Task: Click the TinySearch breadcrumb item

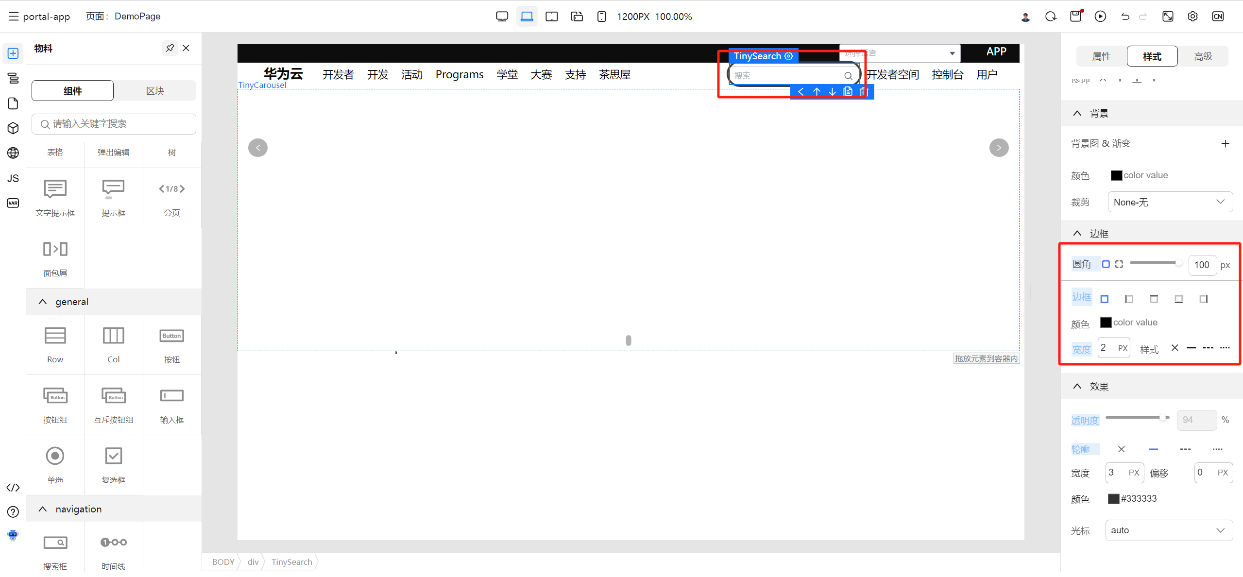Action: pos(291,562)
